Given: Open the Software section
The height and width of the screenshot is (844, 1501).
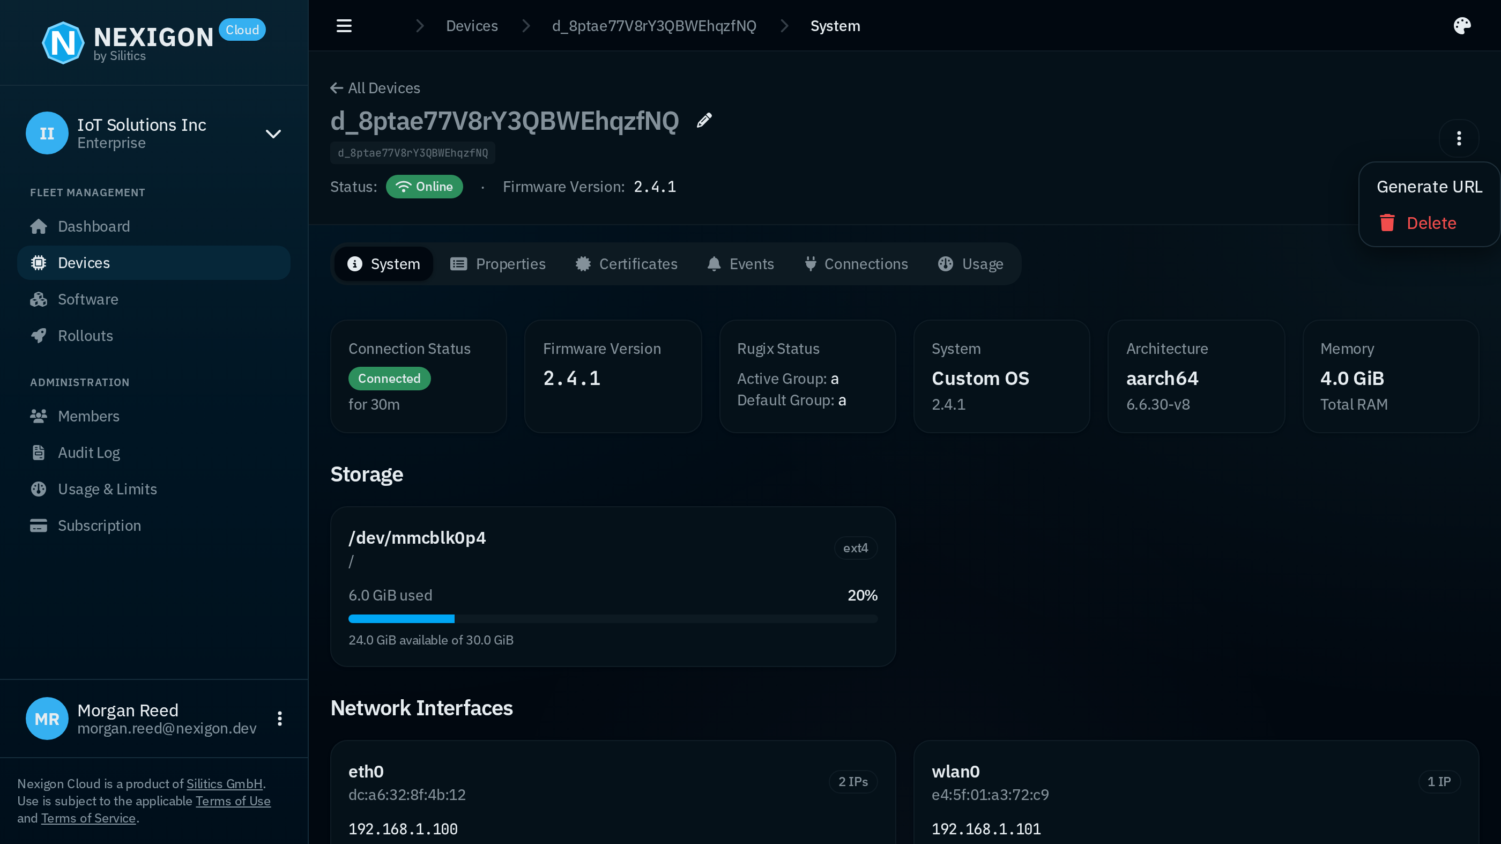Looking at the screenshot, I should tap(87, 299).
